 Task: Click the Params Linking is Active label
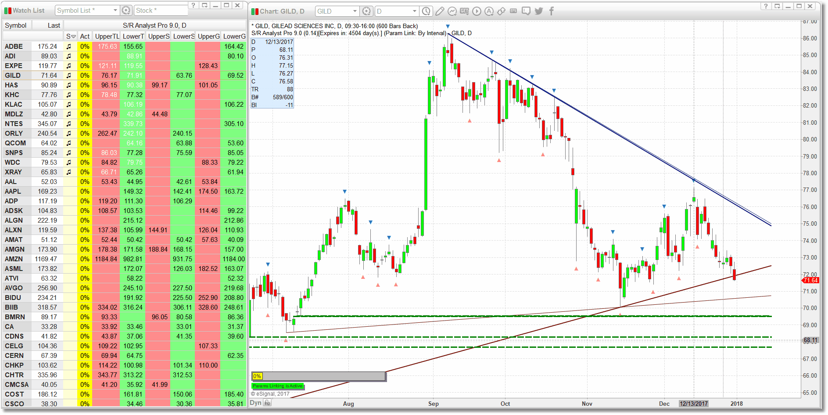point(278,386)
